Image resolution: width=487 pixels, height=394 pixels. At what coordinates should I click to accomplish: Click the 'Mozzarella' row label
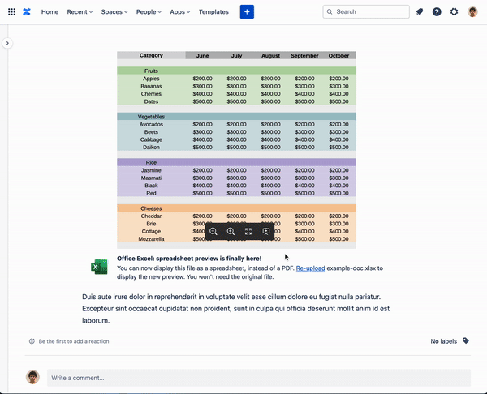[x=151, y=239]
